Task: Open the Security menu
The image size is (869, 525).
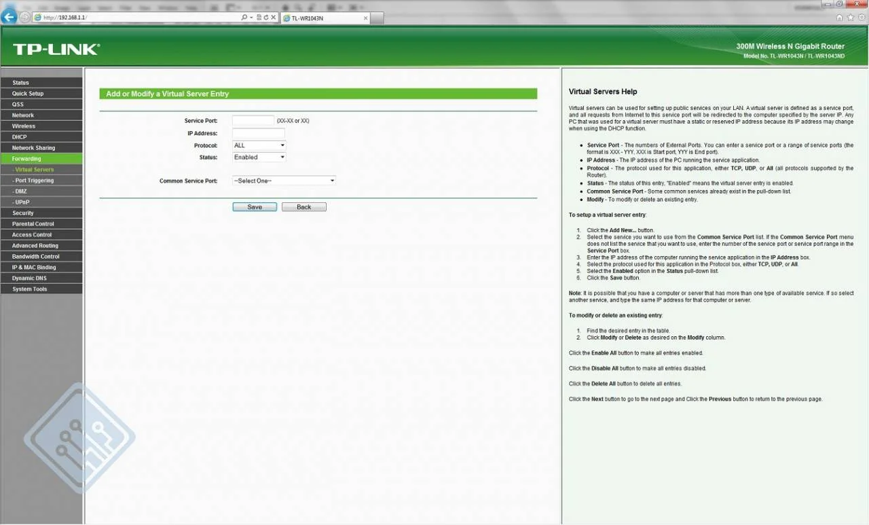Action: point(41,213)
